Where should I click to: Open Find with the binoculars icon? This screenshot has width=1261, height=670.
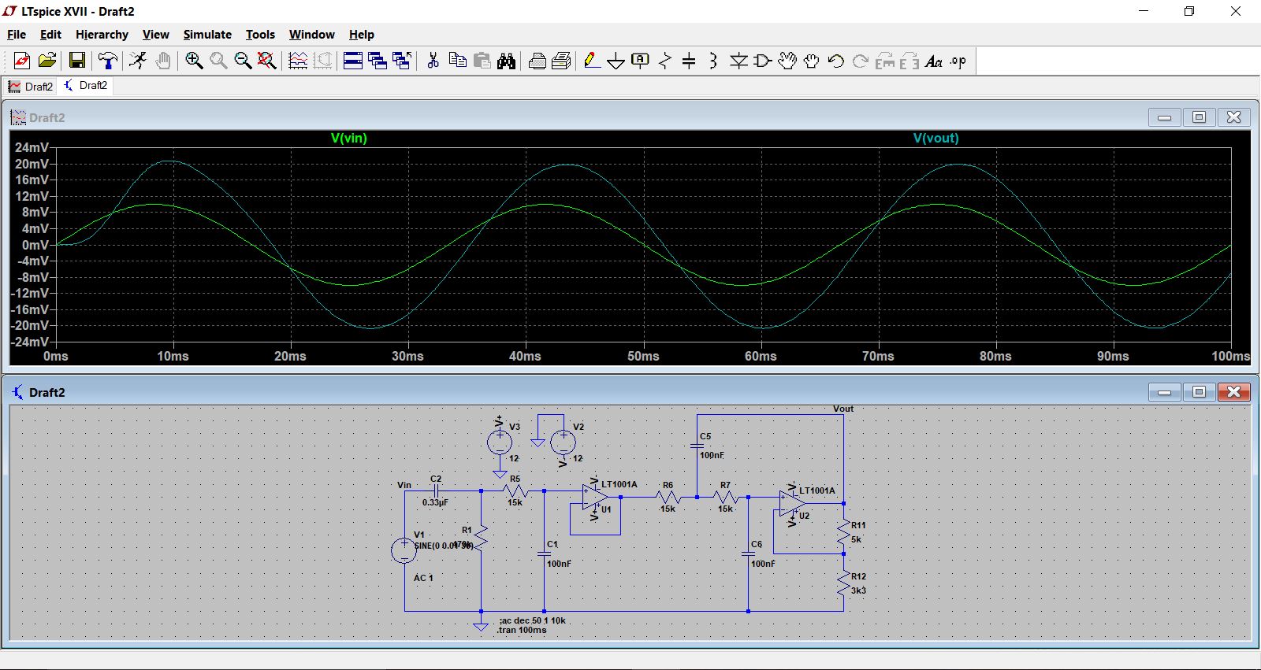[x=506, y=61]
